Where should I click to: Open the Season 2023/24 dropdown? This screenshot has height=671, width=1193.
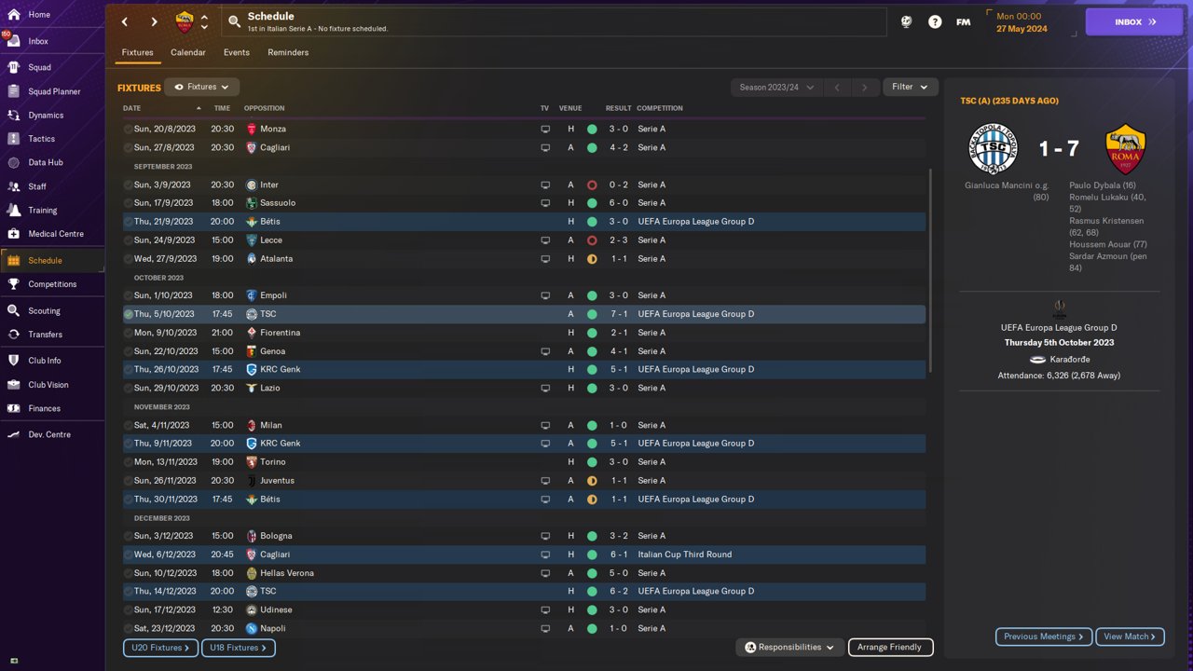776,87
